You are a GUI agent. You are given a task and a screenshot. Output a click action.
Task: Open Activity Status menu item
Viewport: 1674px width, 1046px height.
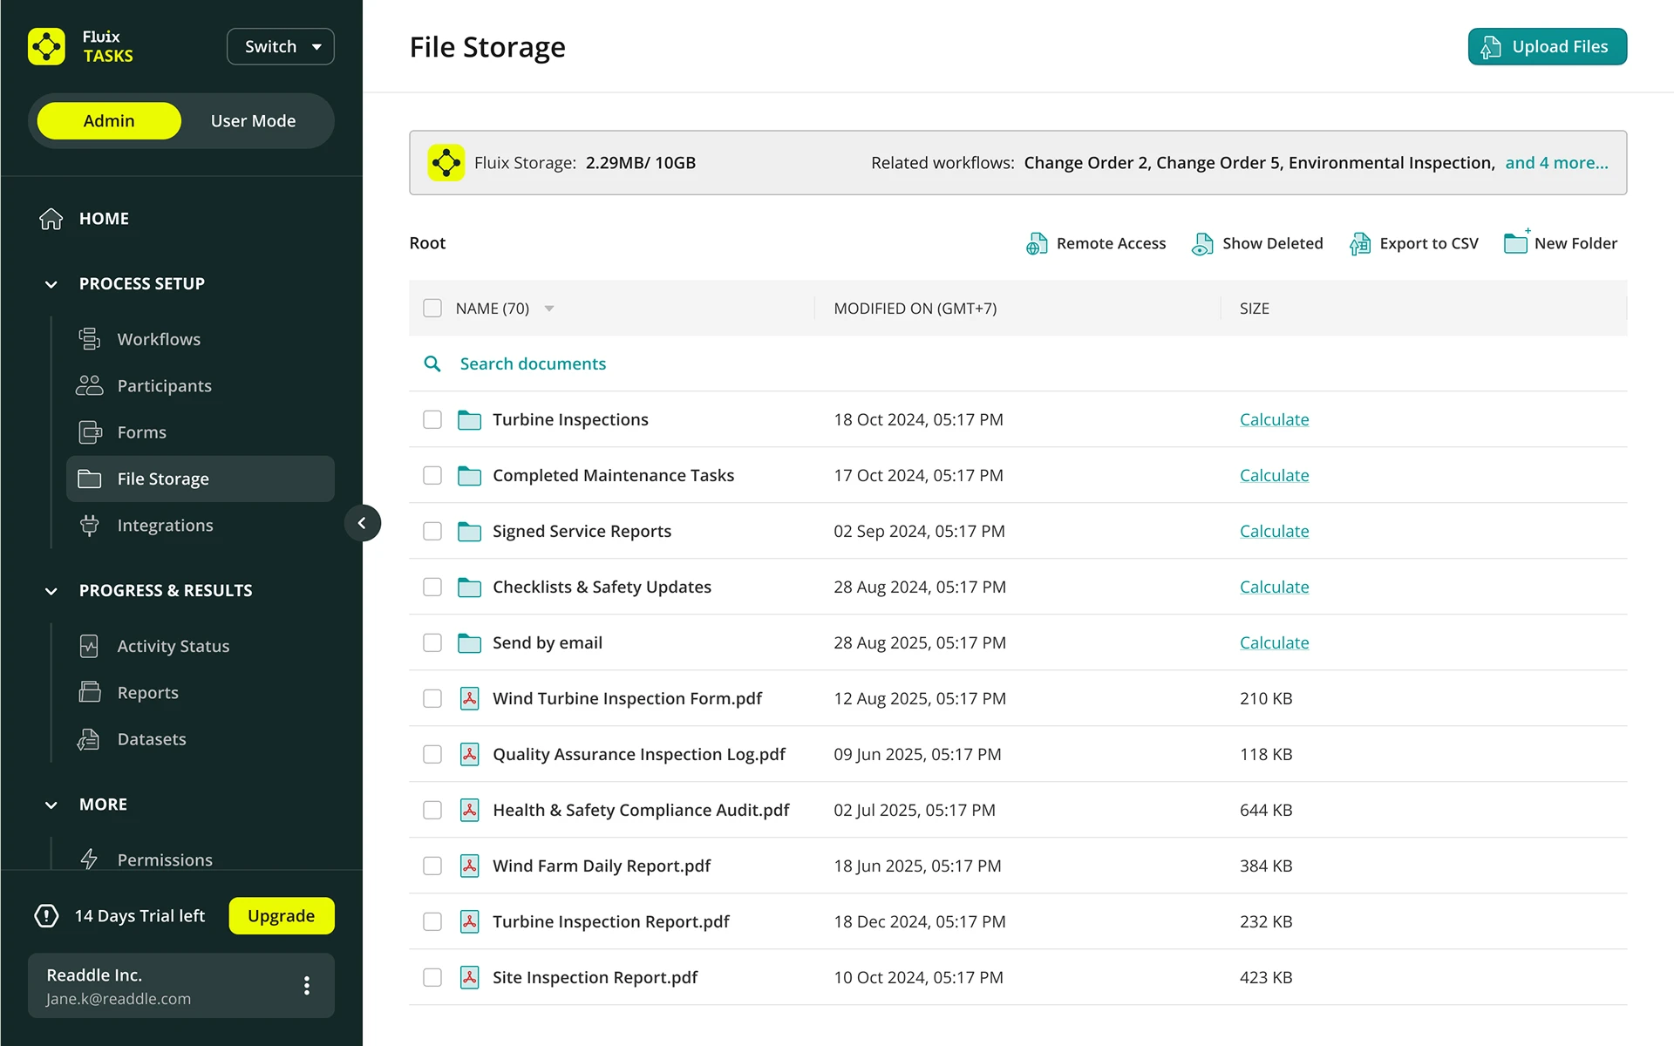(173, 646)
